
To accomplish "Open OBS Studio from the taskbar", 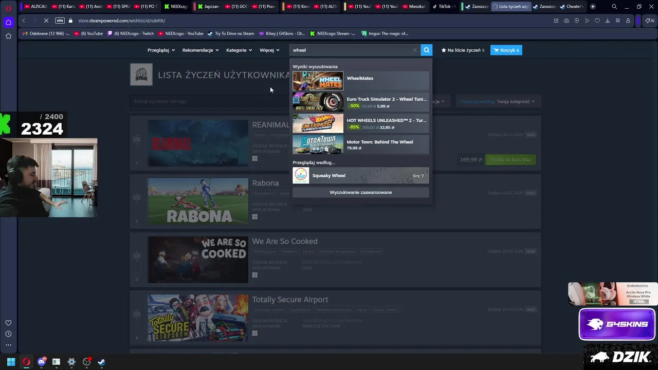I will [86, 362].
